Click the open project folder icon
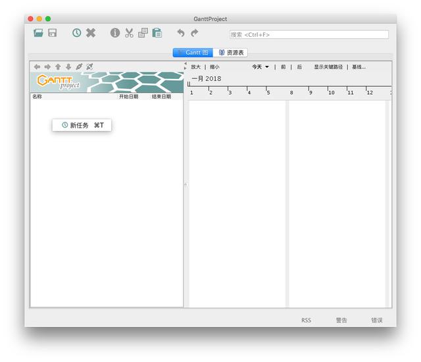 tap(39, 33)
